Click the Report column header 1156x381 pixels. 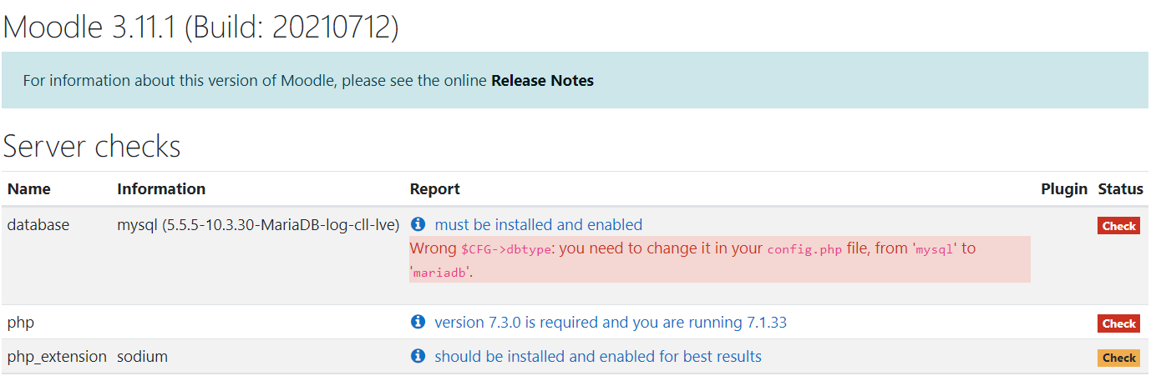[435, 188]
